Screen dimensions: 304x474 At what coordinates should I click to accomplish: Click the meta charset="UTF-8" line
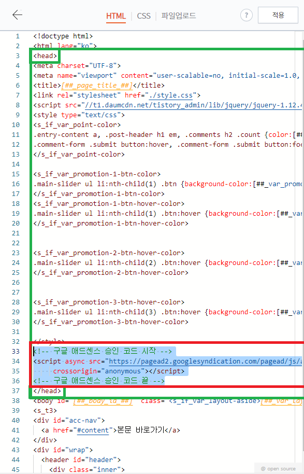click(x=77, y=65)
